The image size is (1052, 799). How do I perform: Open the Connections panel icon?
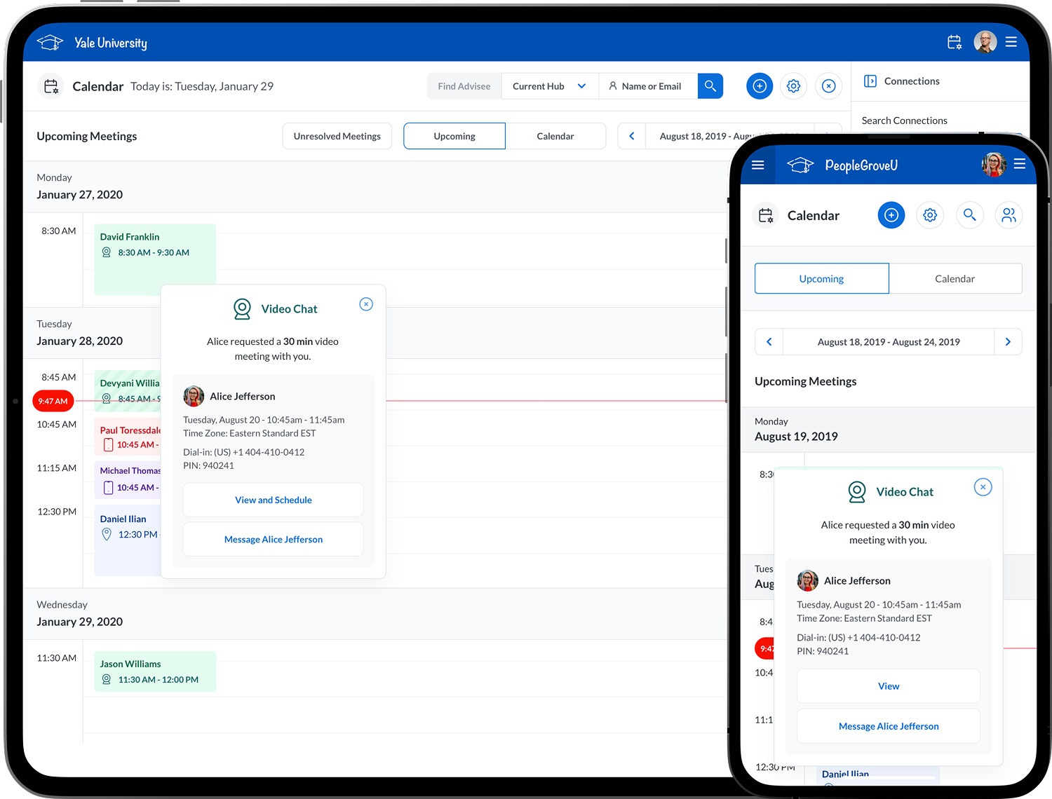(x=870, y=81)
